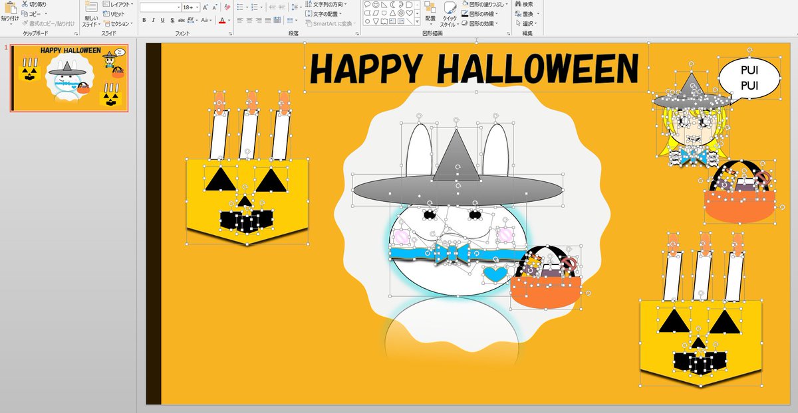
Task: Click the columns icon in paragraph group
Action: 291,20
